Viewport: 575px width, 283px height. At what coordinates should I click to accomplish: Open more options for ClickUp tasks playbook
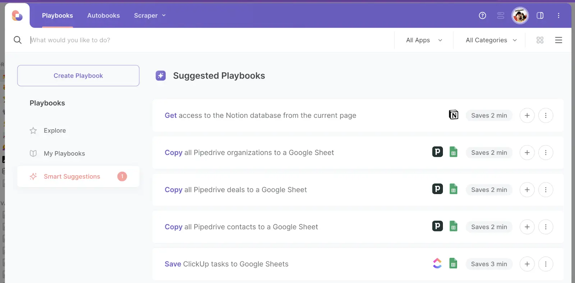point(546,264)
